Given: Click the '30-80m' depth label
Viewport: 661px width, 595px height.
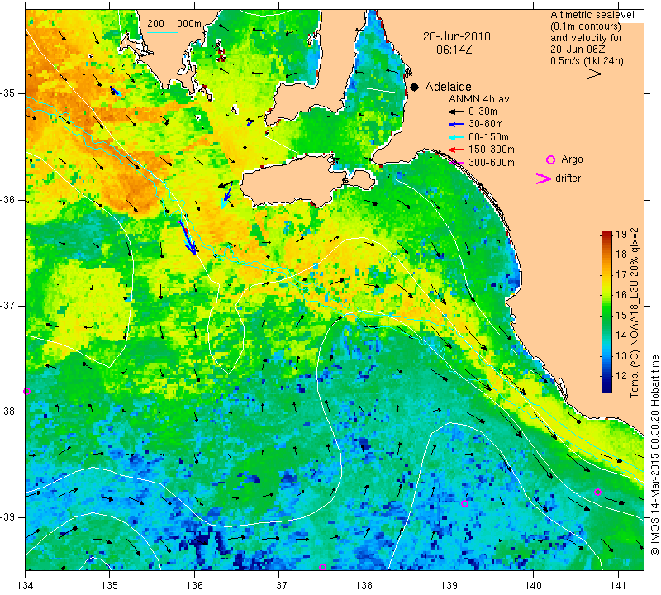Looking at the screenshot, I should [486, 124].
